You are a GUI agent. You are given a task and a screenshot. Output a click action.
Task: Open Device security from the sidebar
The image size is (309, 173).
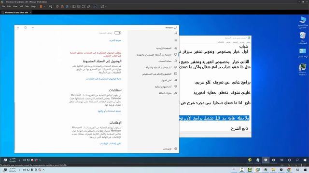click(169, 80)
